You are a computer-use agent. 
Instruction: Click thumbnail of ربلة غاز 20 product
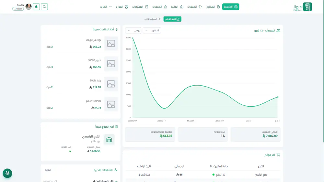coord(111,84)
